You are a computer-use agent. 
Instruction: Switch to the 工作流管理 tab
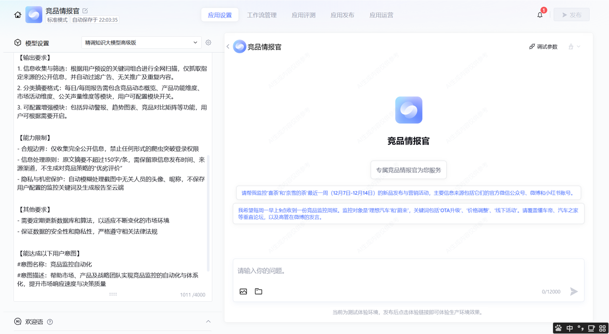click(x=262, y=15)
